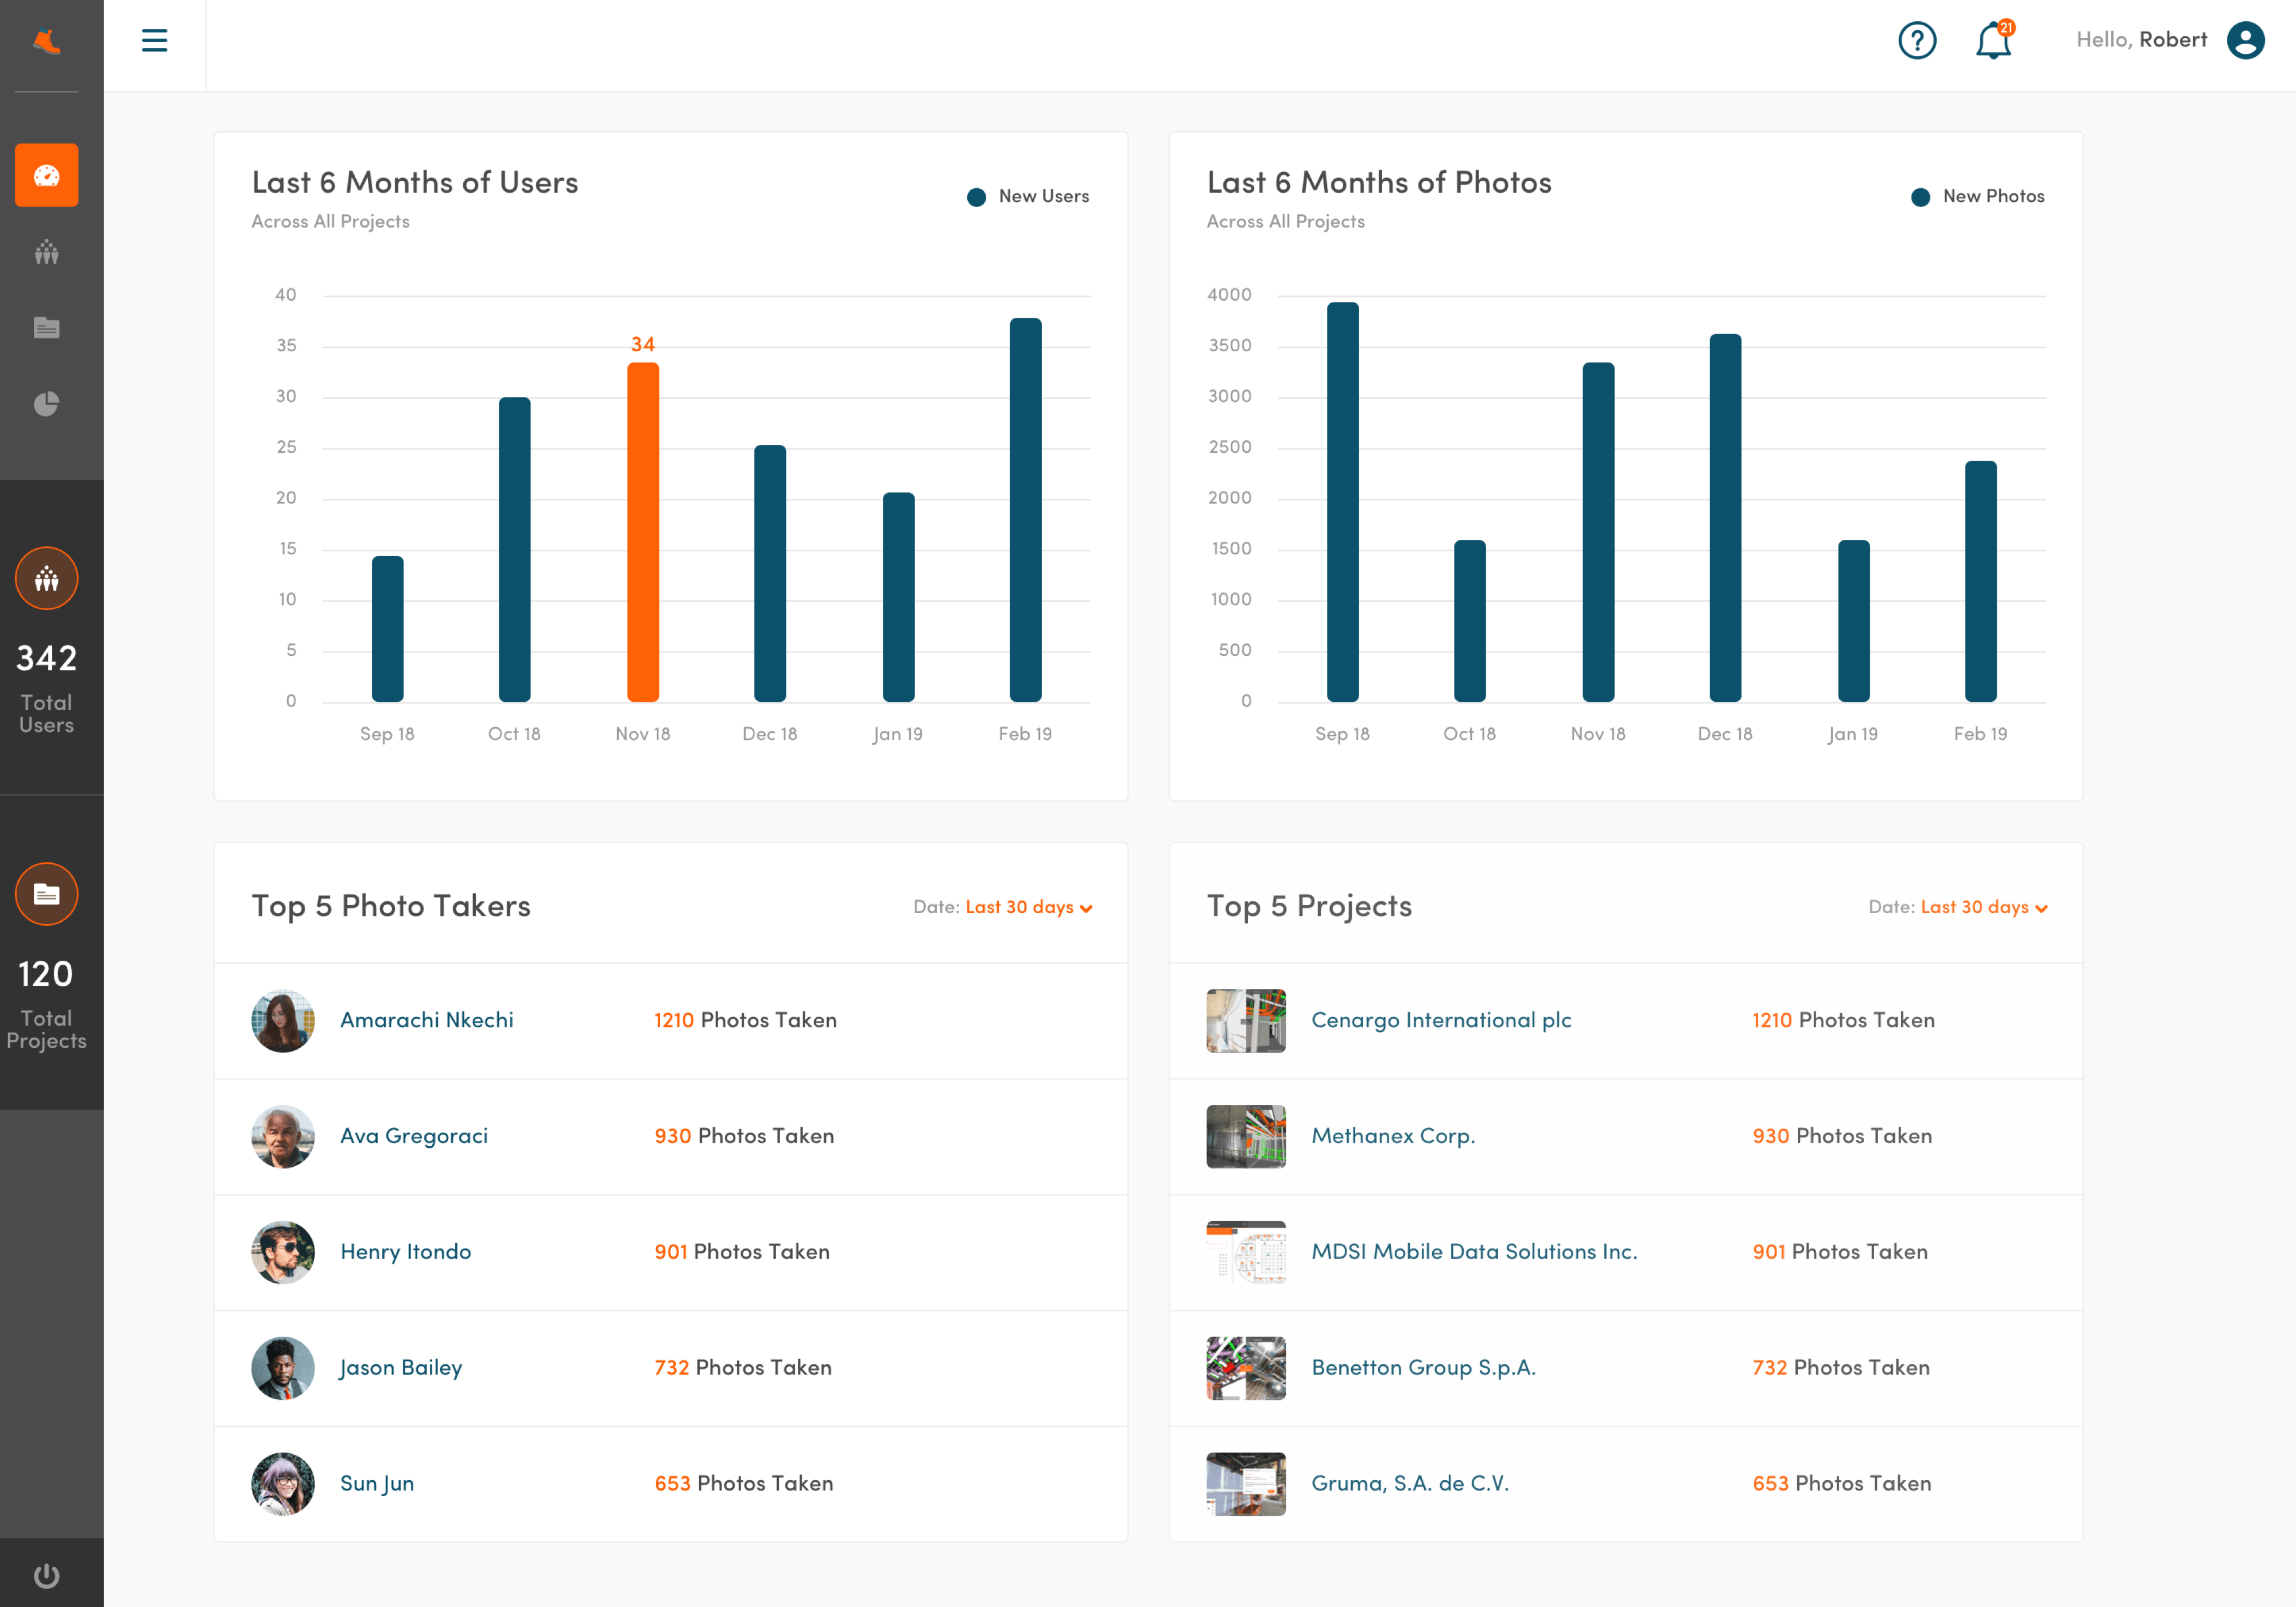Click the user profile avatar icon

(x=2245, y=40)
